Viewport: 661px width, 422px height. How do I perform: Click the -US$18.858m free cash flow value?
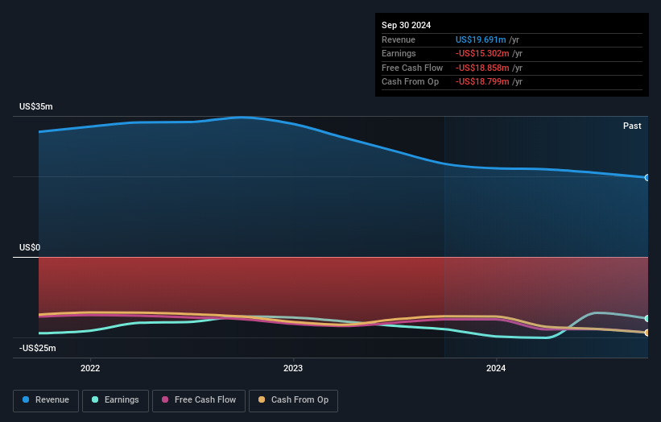click(x=482, y=68)
